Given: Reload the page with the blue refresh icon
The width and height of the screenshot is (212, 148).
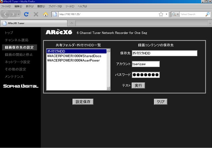Looking at the screenshot, I should (x=26, y=14).
